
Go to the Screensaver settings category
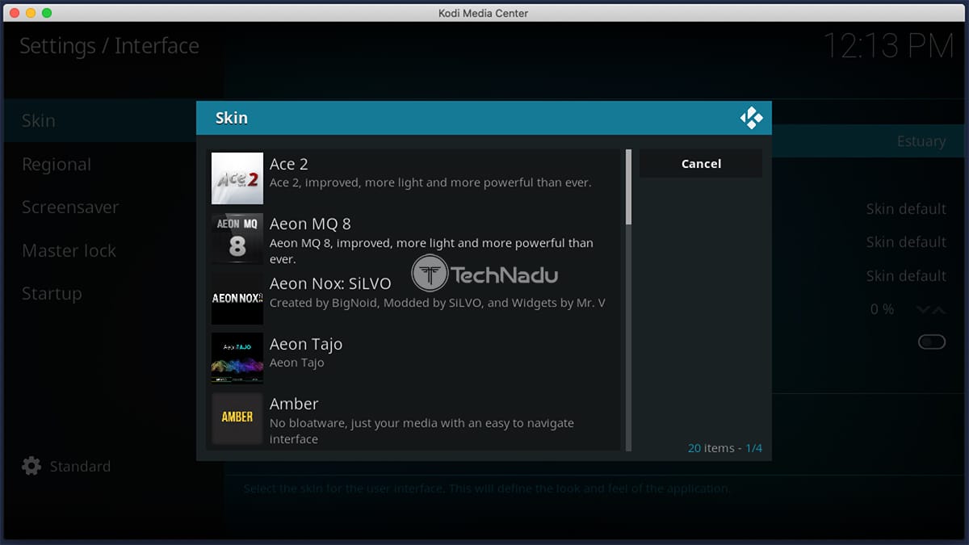(70, 208)
